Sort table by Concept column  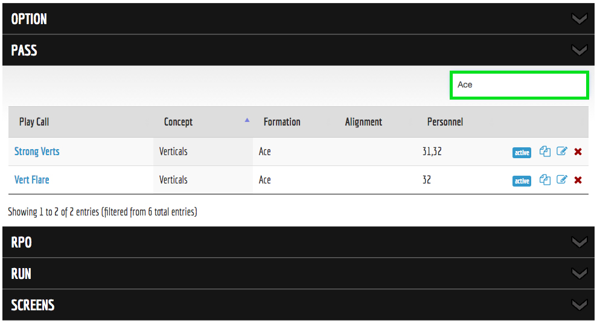pyautogui.click(x=178, y=122)
